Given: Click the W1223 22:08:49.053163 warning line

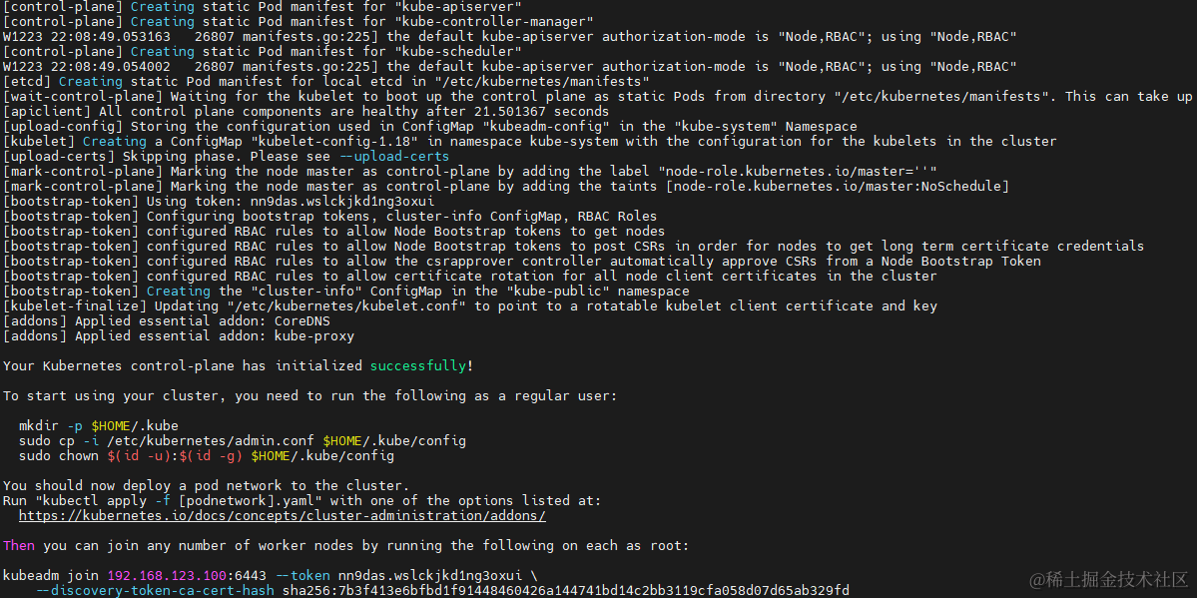Looking at the screenshot, I should pyautogui.click(x=509, y=37).
